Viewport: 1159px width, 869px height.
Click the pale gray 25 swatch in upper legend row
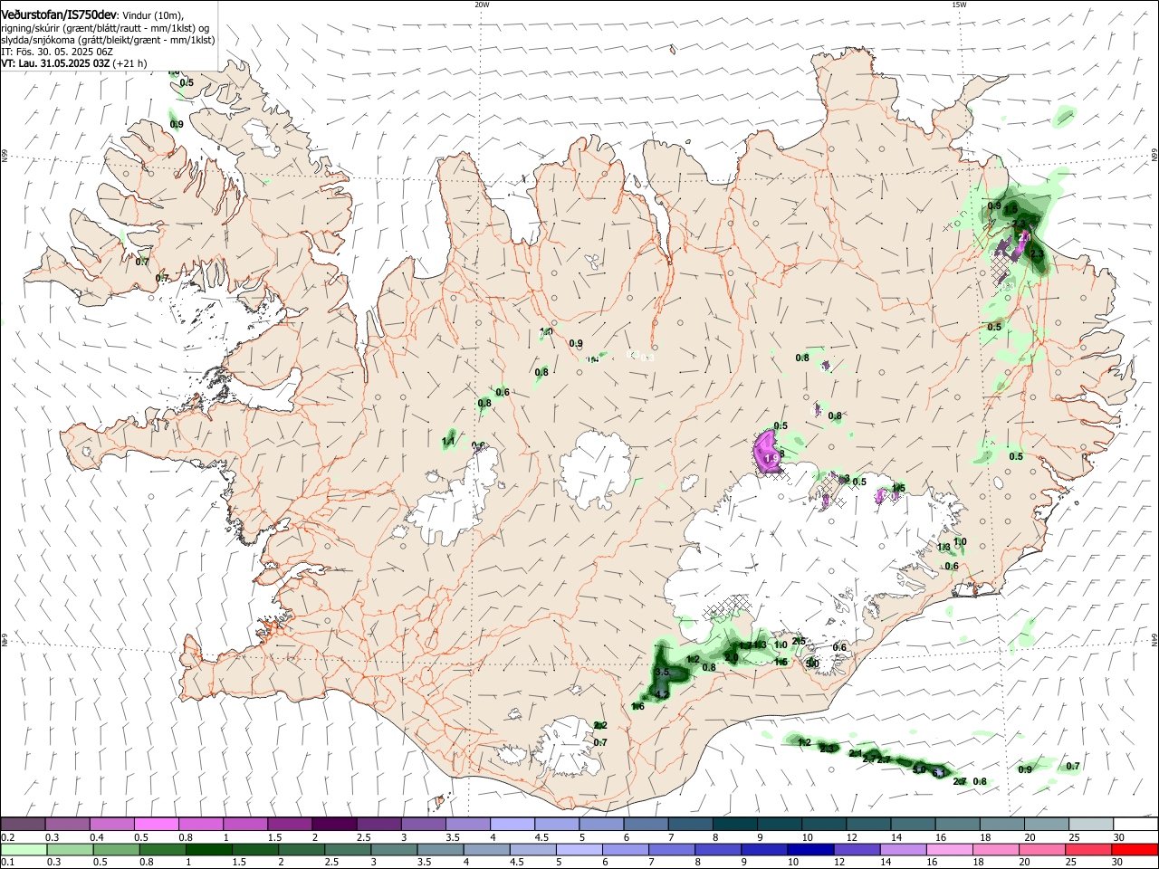(1090, 824)
